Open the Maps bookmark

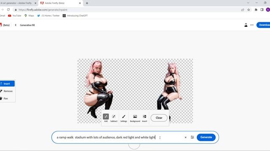(29, 16)
